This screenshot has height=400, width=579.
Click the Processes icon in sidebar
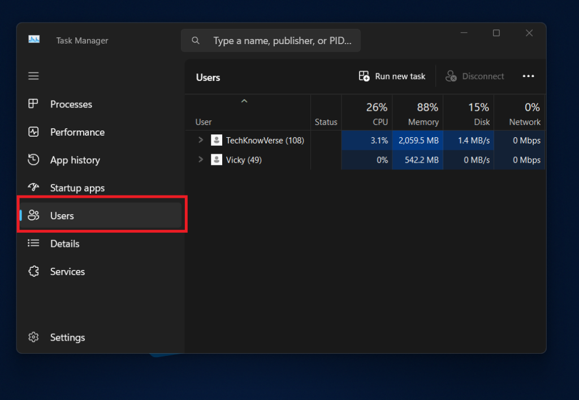[x=33, y=104]
